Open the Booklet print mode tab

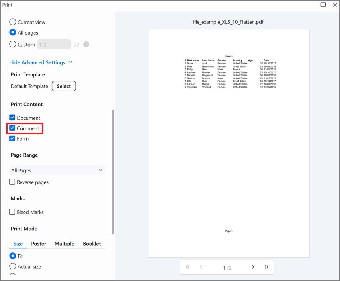92,244
